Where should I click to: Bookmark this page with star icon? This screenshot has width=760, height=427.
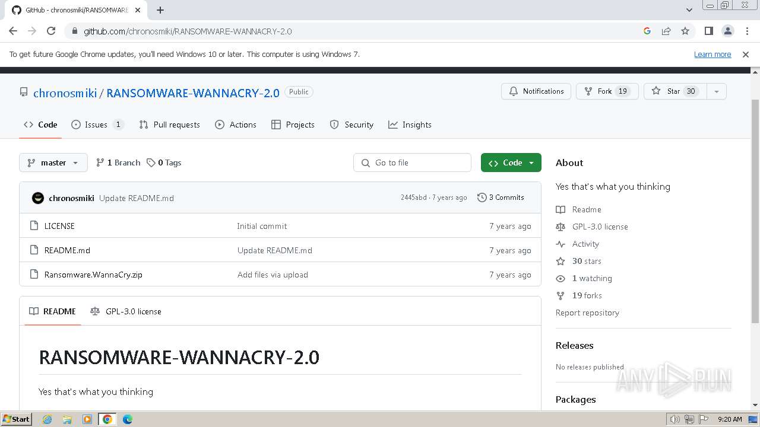point(685,31)
